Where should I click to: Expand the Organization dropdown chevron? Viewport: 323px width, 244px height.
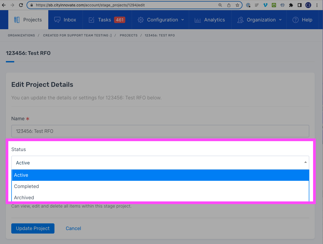[280, 20]
